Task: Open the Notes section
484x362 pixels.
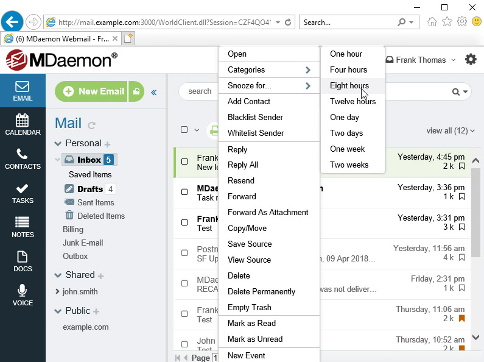Action: click(x=23, y=227)
